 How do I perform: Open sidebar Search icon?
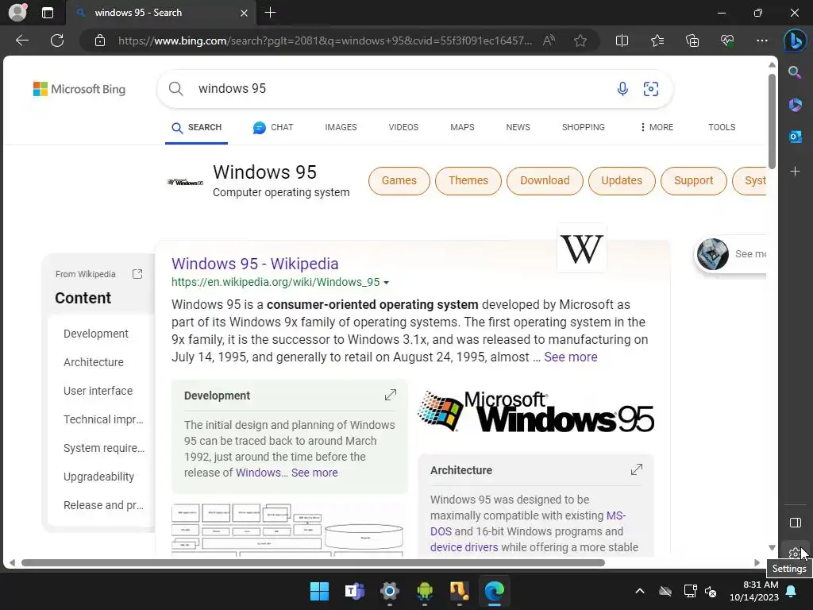[795, 72]
